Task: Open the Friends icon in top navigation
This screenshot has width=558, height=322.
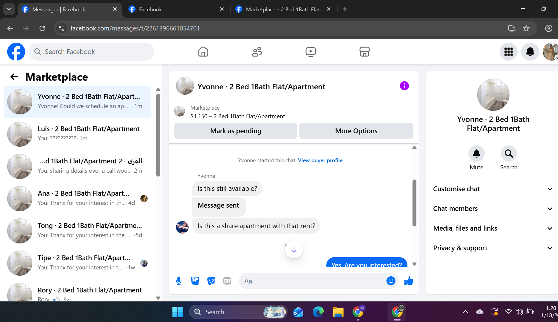Action: click(257, 52)
